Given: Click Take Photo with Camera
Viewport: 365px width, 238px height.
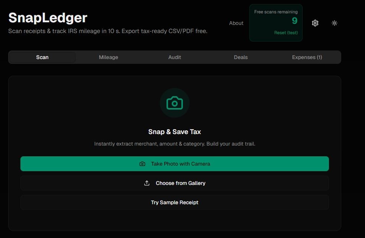Looking at the screenshot, I should [174, 163].
